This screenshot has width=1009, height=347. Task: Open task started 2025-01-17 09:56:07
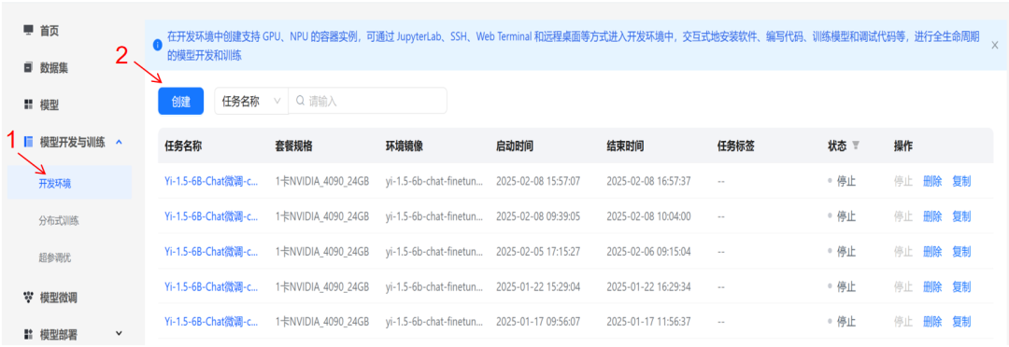[211, 321]
